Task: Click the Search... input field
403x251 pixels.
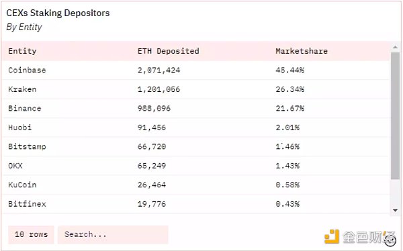Action: [113, 235]
